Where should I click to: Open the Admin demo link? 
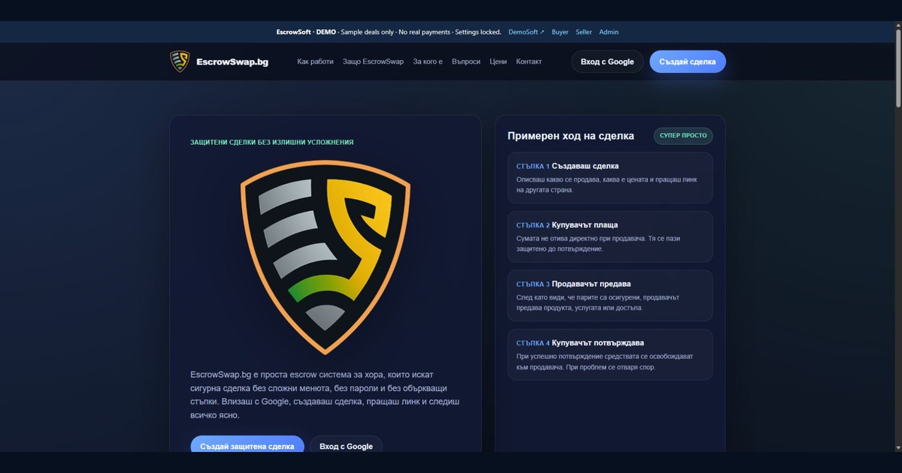pyautogui.click(x=609, y=32)
